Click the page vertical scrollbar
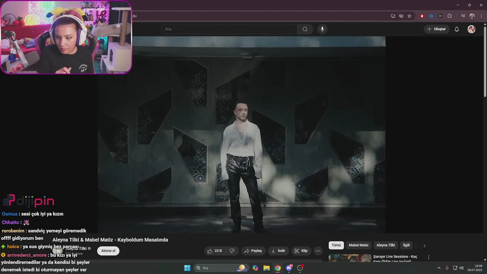The width and height of the screenshot is (487, 274). [x=485, y=61]
